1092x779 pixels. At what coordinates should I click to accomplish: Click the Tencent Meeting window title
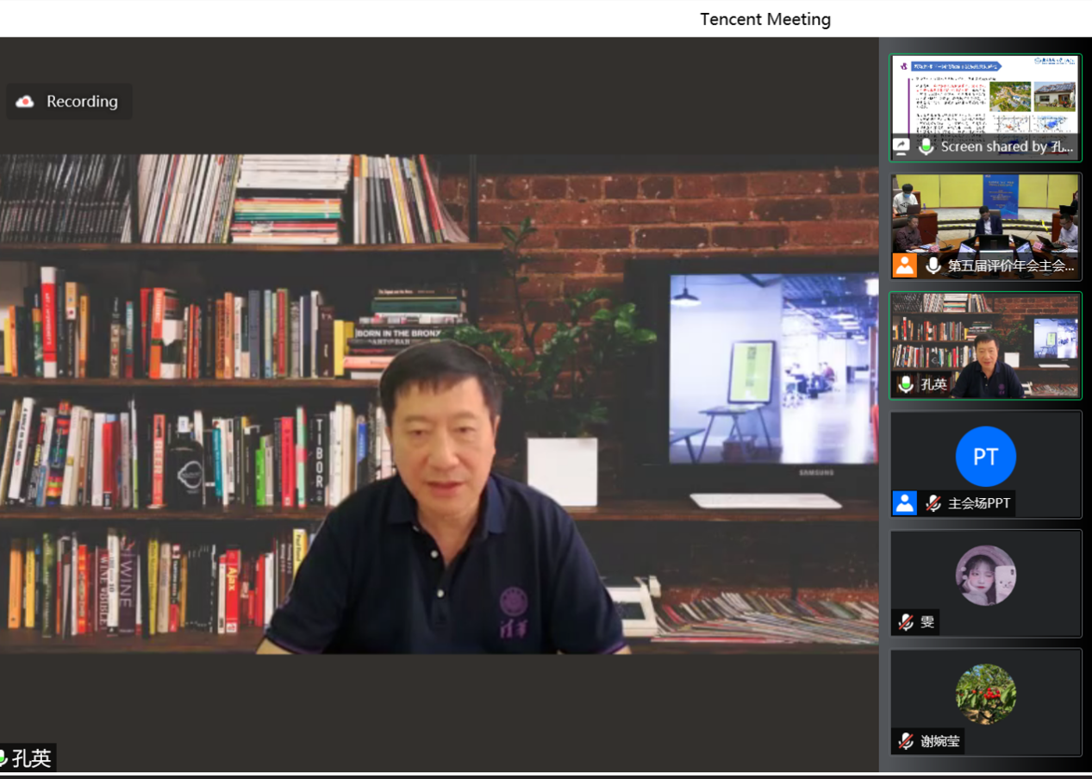point(764,19)
